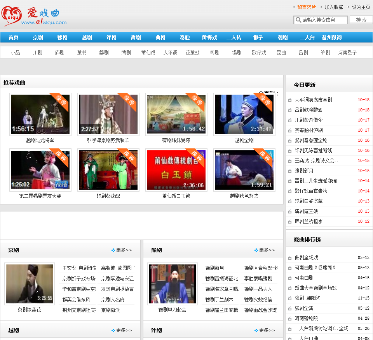This screenshot has width=373, height=340.
Task: Open the 京剧 navigation tab
Action: (x=38, y=37)
